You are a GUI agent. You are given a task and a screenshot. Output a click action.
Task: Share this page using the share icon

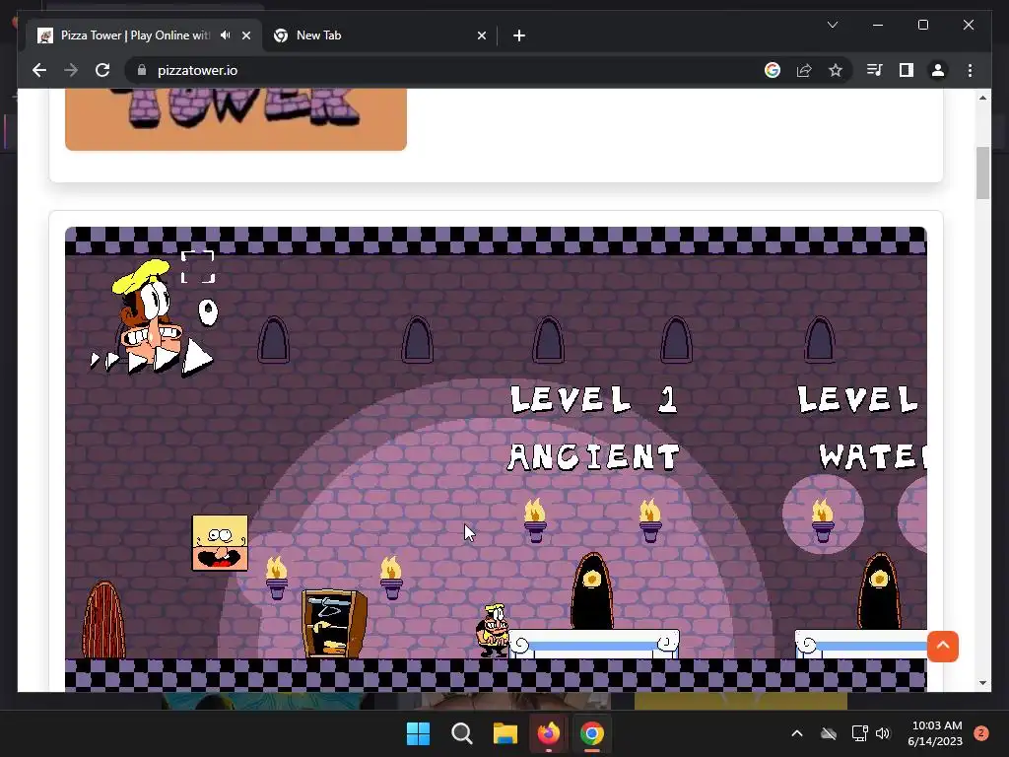804,70
